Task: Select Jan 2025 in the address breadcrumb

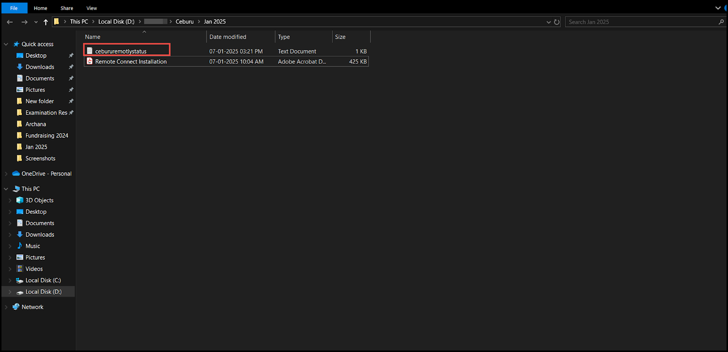Action: (x=215, y=21)
